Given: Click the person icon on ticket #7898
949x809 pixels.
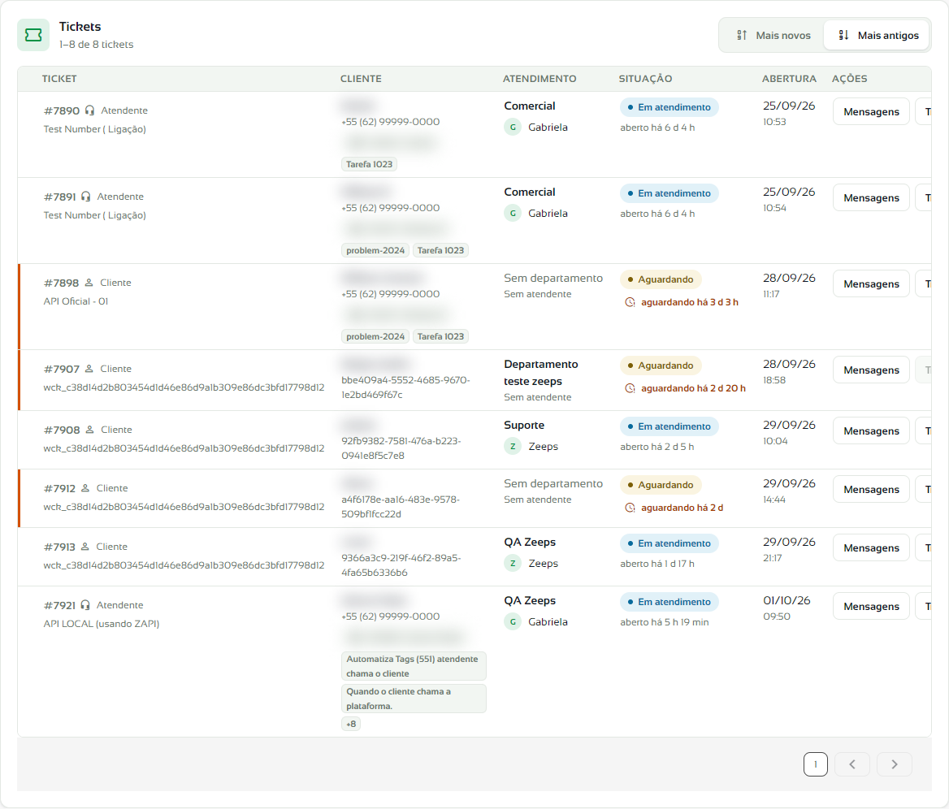Looking at the screenshot, I should coord(89,283).
